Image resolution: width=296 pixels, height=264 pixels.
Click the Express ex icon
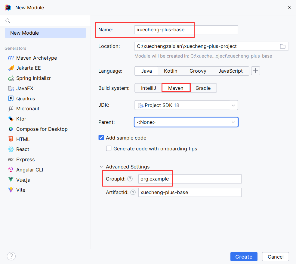click(11, 160)
